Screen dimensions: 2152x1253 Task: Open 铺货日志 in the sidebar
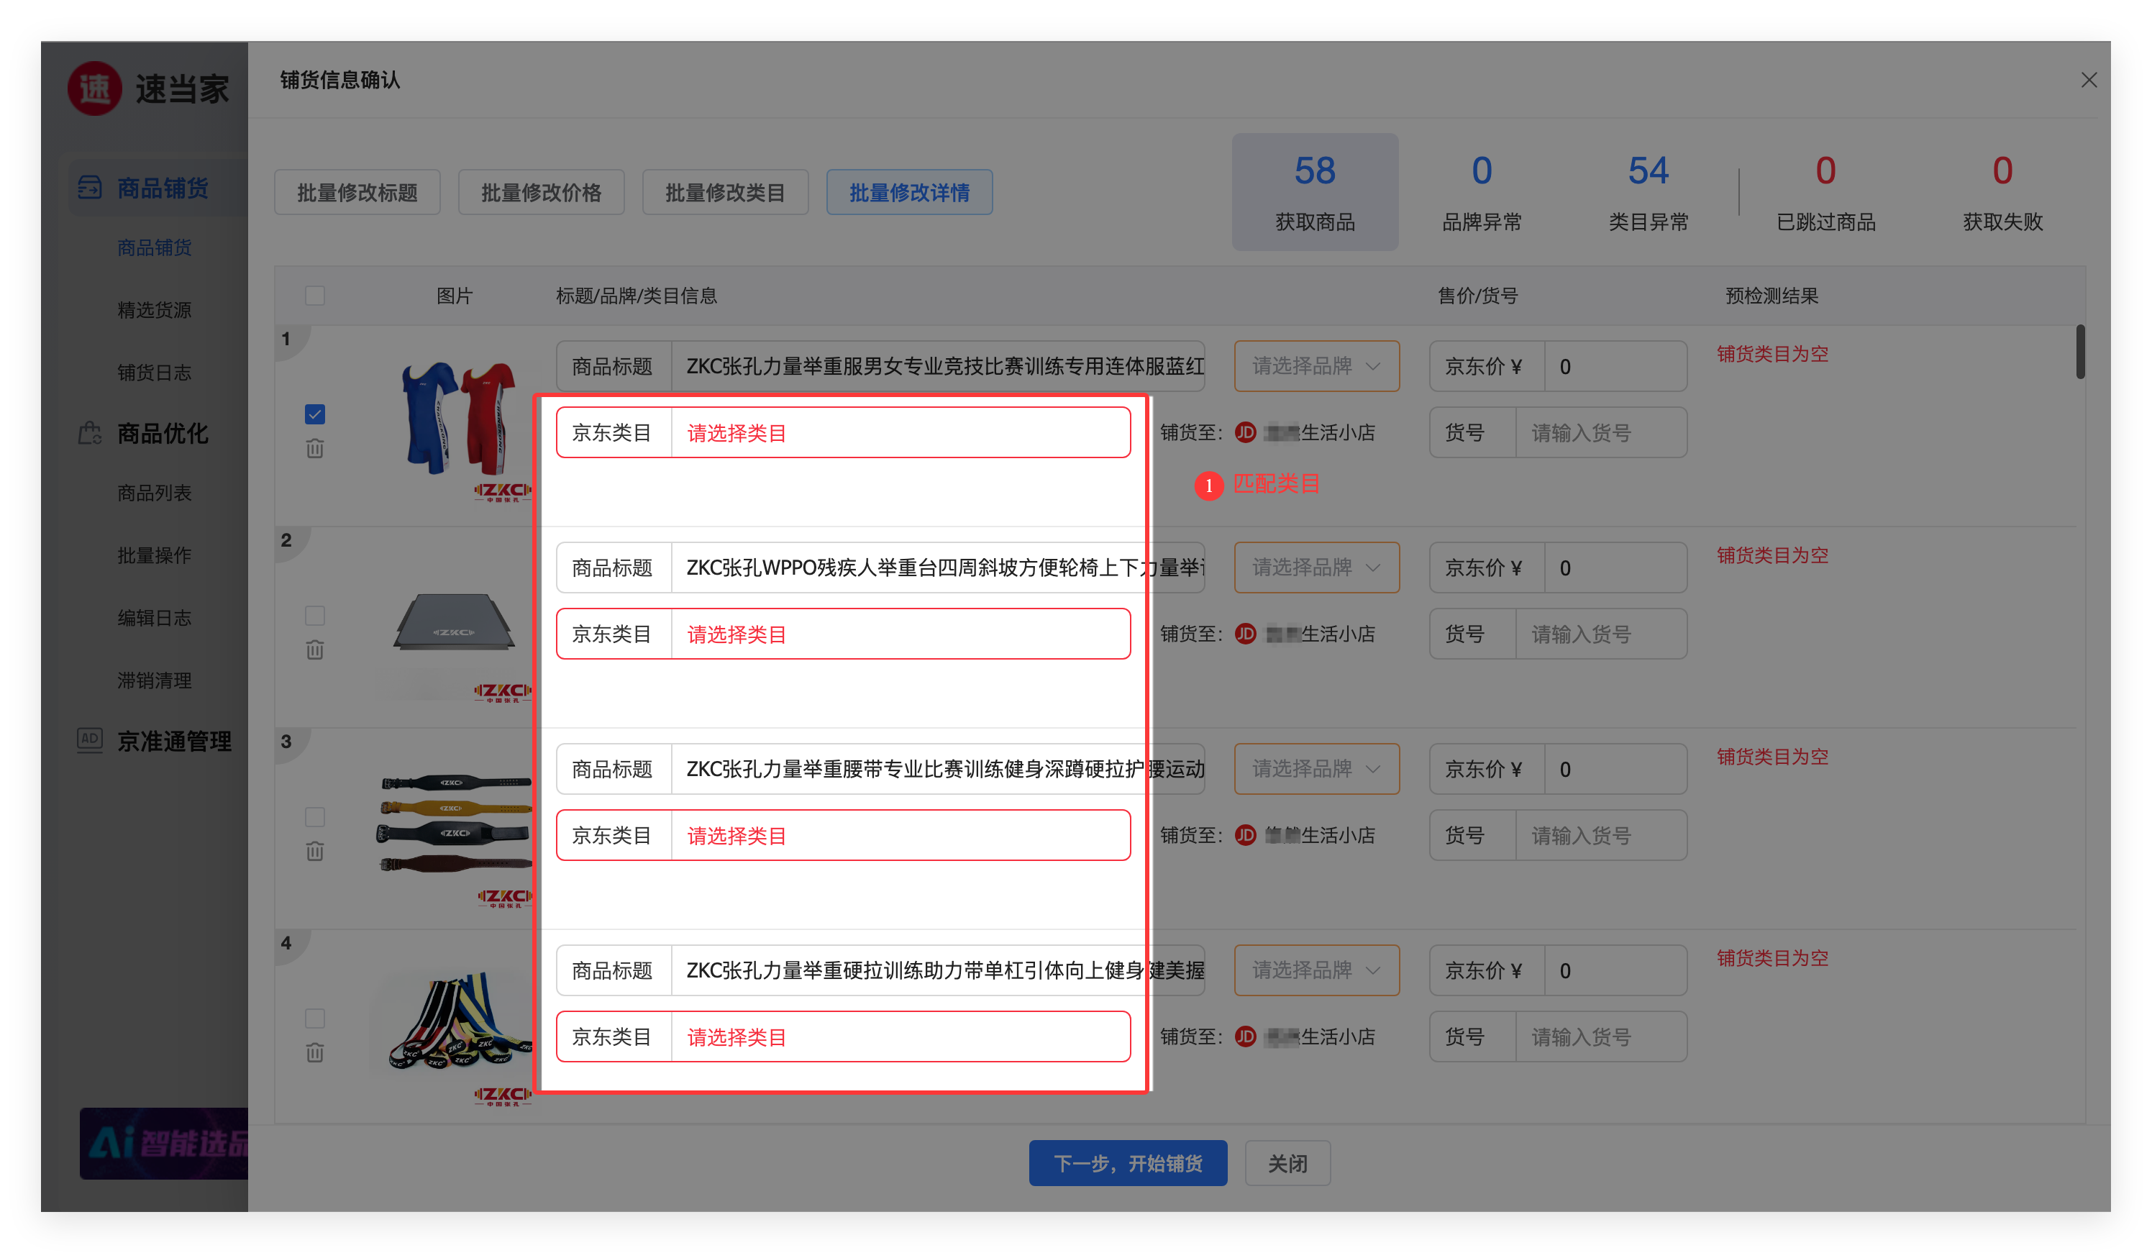pos(155,373)
